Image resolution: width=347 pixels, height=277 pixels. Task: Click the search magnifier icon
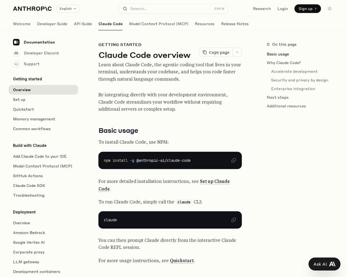tap(125, 9)
